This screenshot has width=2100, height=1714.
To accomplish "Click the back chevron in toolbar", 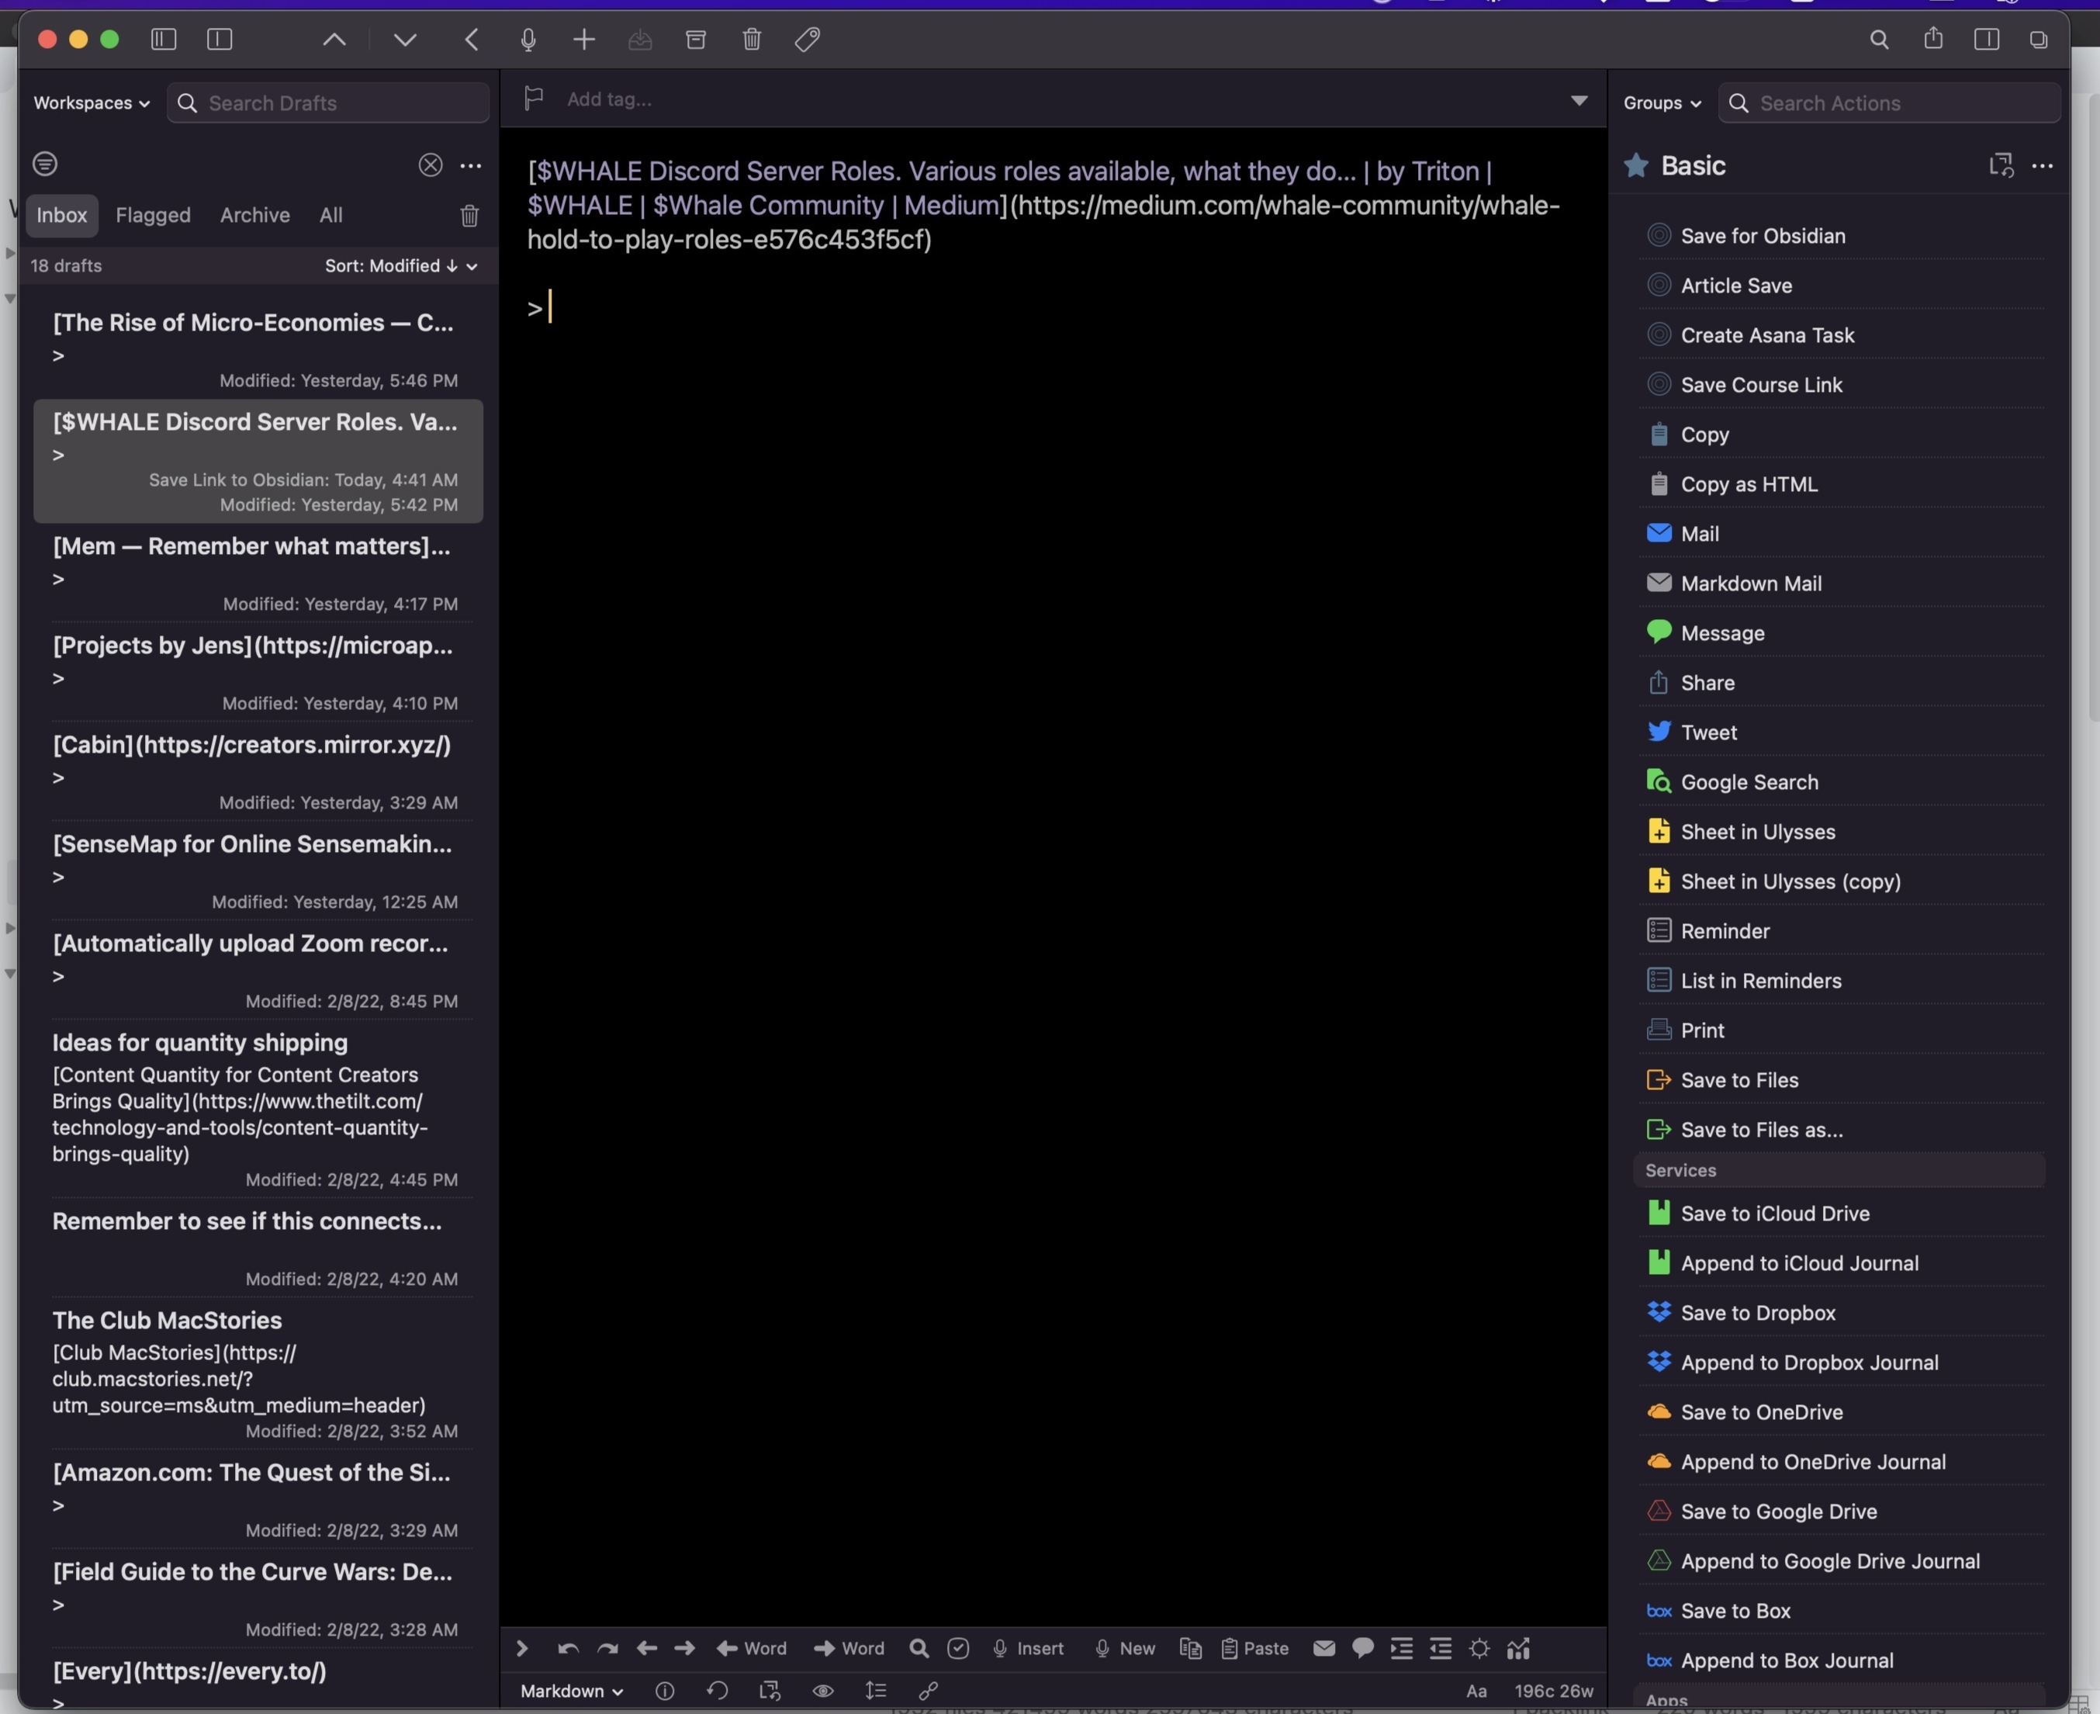I will (472, 40).
